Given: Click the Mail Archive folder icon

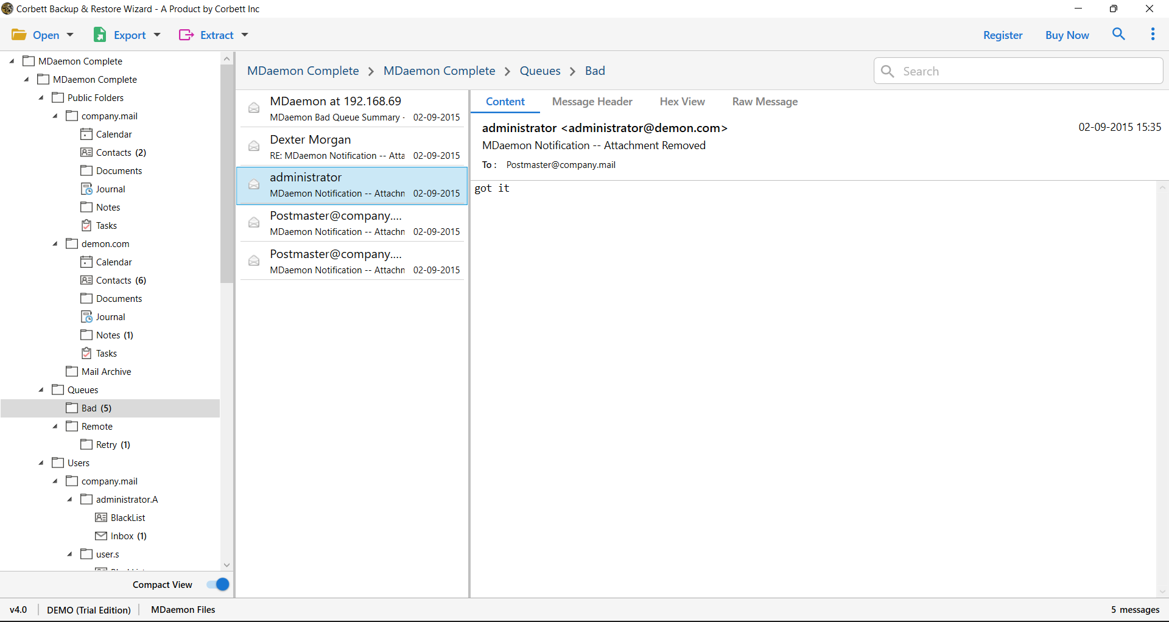Looking at the screenshot, I should pyautogui.click(x=72, y=371).
